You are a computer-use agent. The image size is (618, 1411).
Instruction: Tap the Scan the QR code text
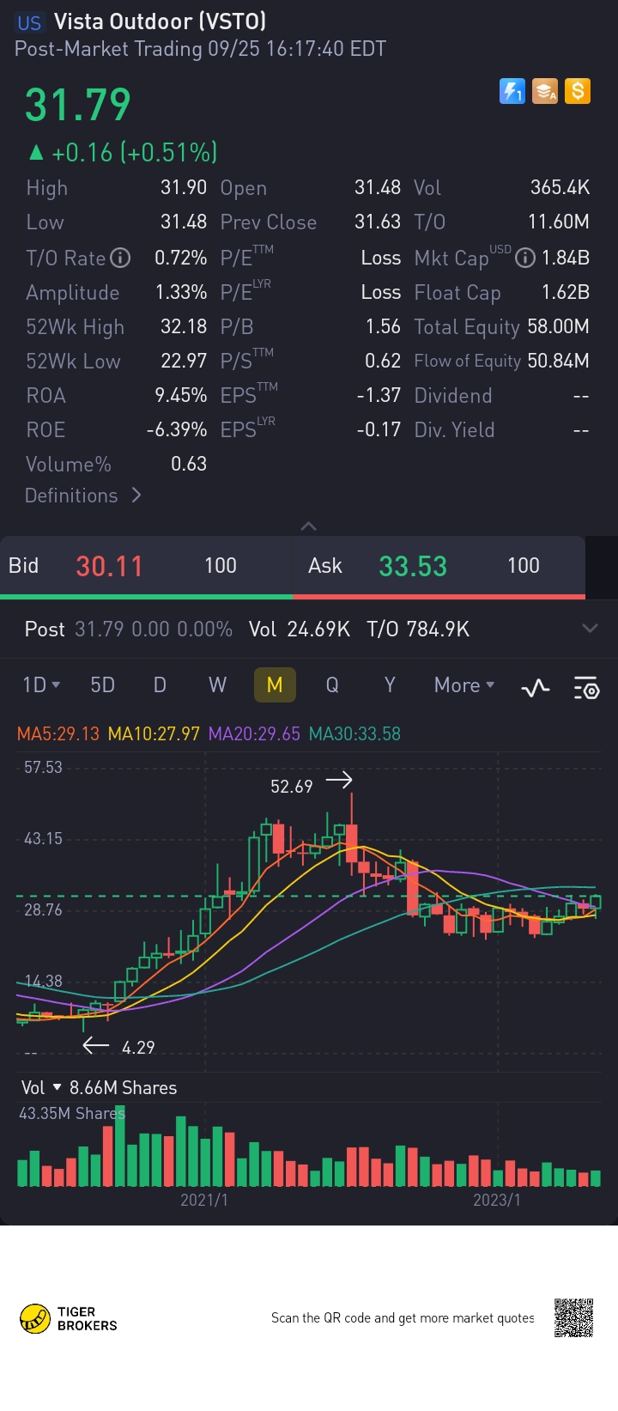[x=403, y=1318]
